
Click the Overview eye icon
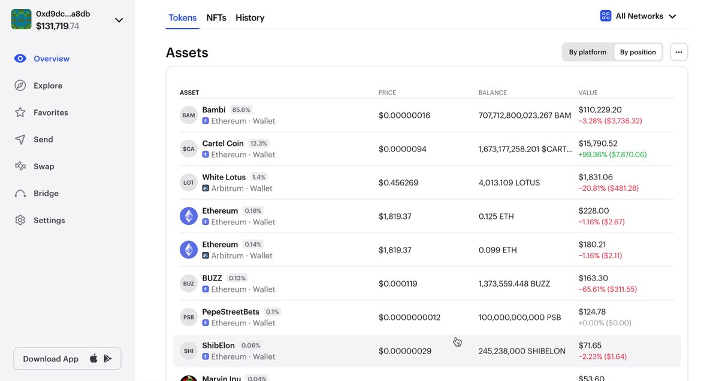tap(20, 59)
